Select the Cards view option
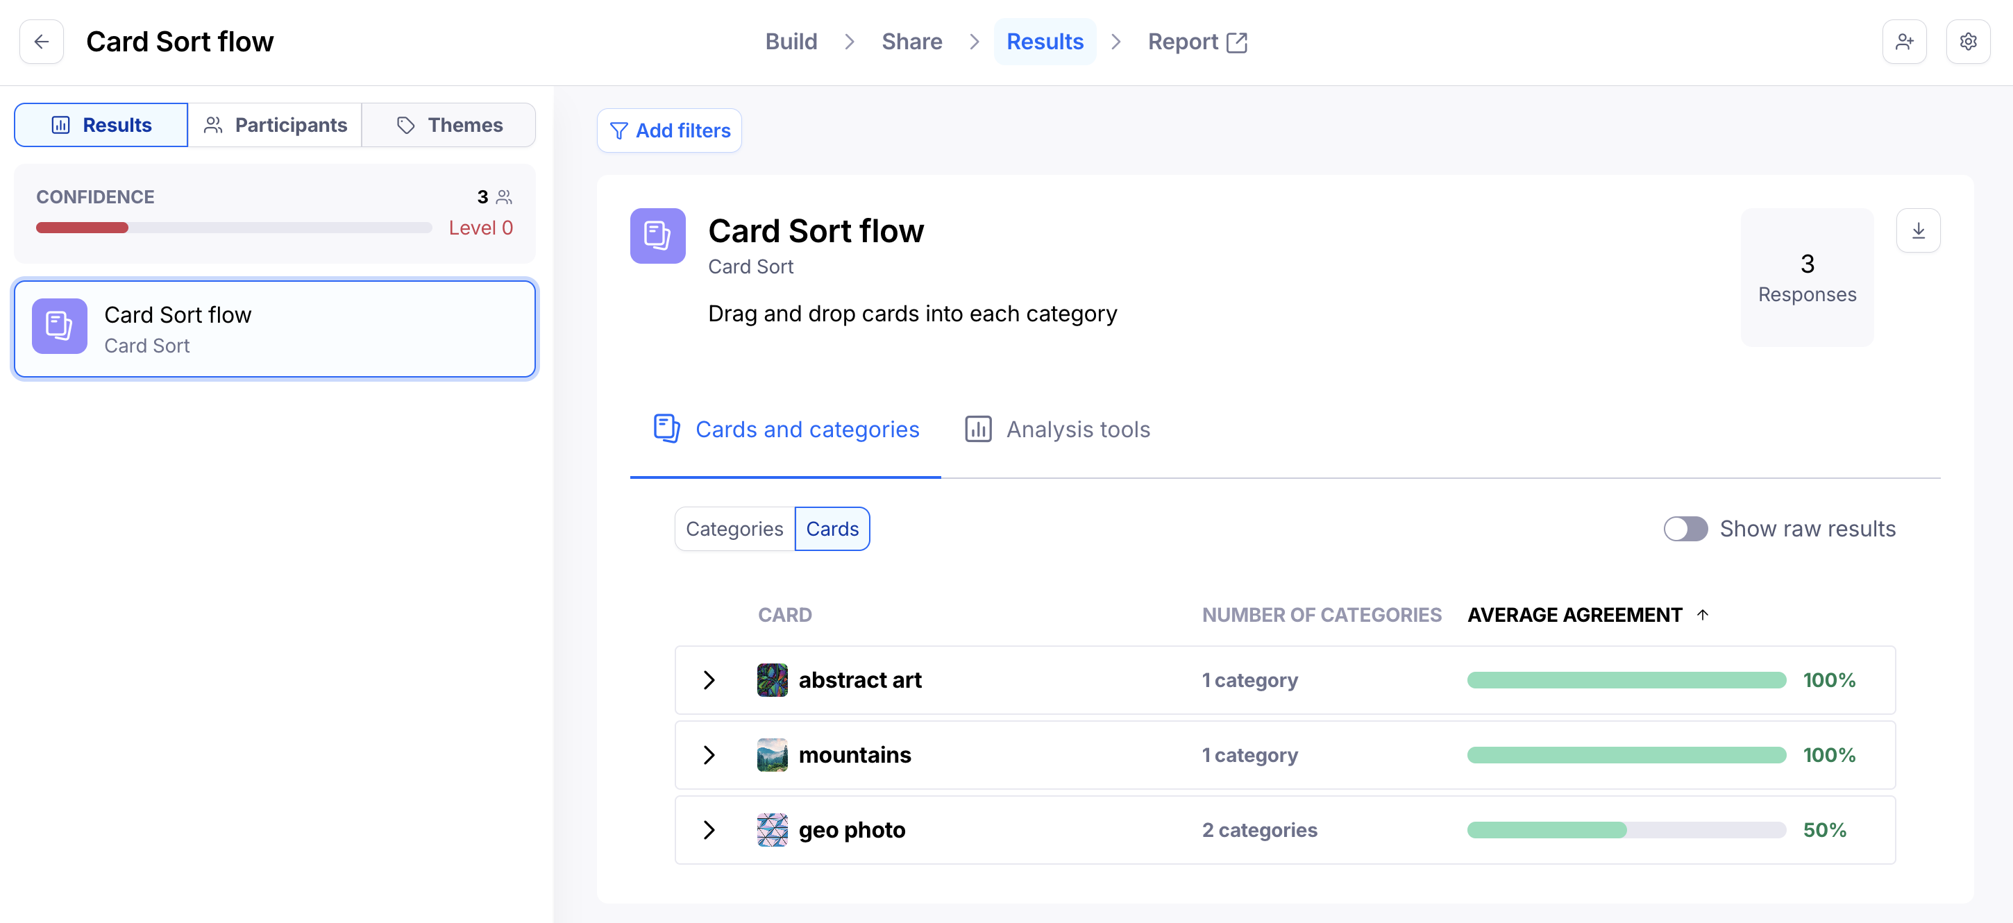This screenshot has height=923, width=2013. tap(832, 529)
